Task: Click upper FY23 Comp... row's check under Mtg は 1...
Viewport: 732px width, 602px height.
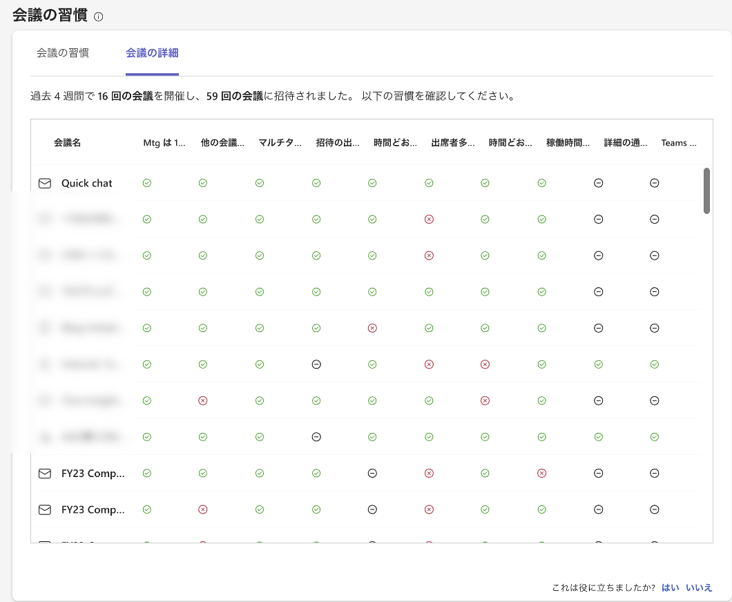Action: pyautogui.click(x=147, y=473)
